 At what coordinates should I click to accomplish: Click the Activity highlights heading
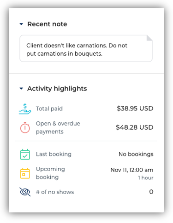[57, 89]
